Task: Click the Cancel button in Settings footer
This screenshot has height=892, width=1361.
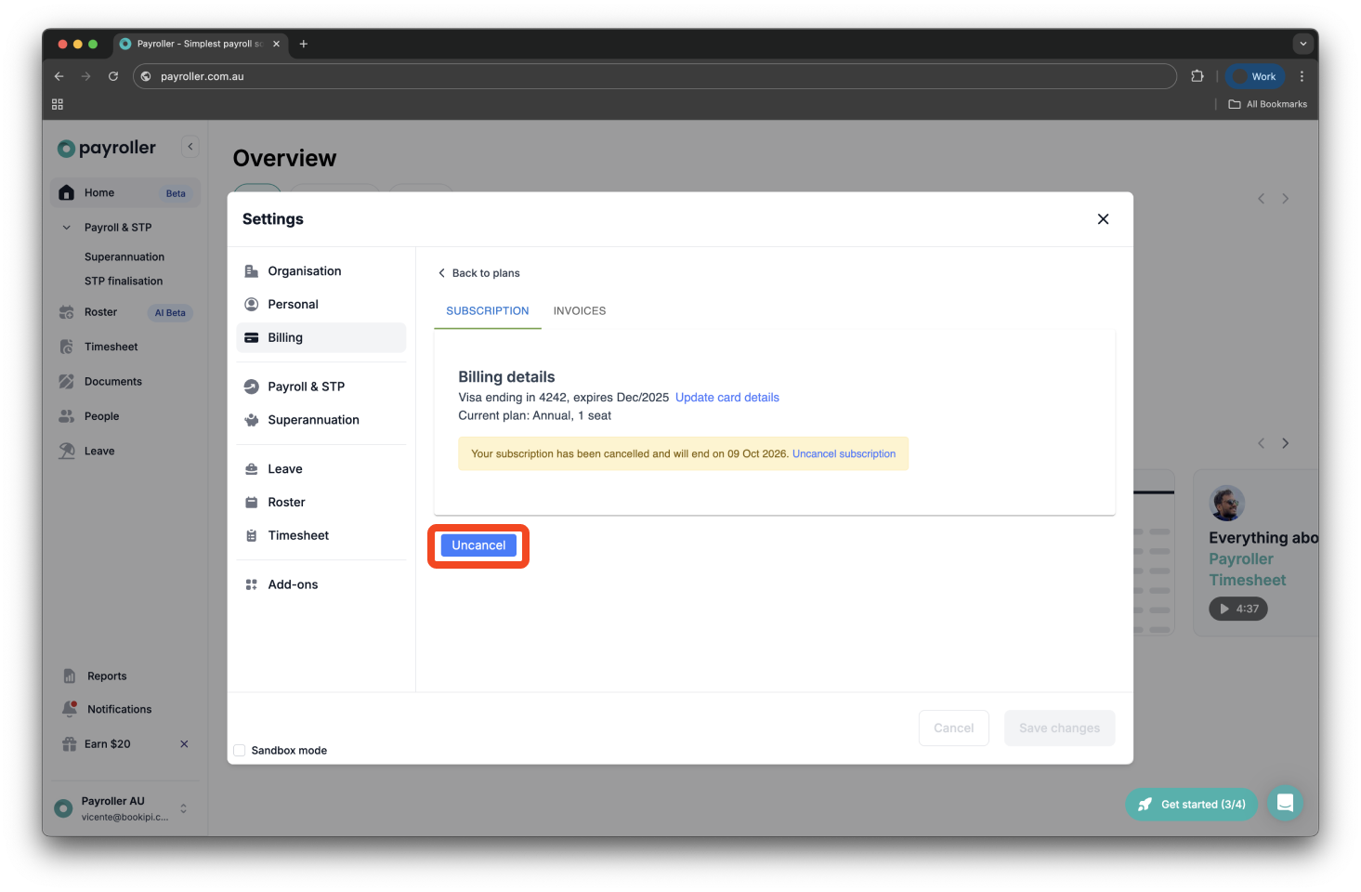Action: (953, 728)
